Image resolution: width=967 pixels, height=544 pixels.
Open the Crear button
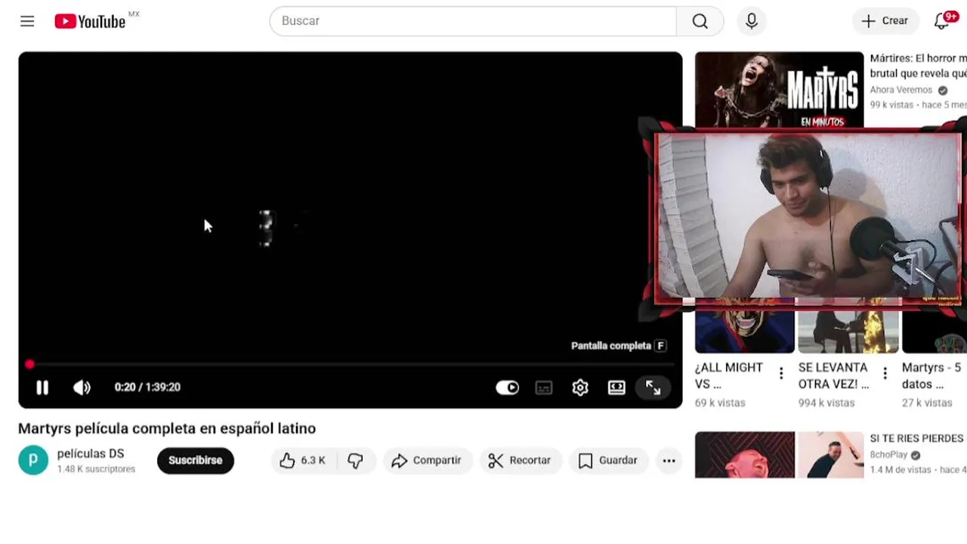(885, 21)
